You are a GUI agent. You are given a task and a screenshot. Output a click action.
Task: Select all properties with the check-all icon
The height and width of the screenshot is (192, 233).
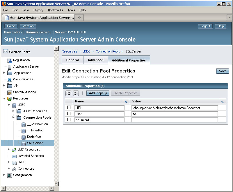pyautogui.click(x=68, y=93)
